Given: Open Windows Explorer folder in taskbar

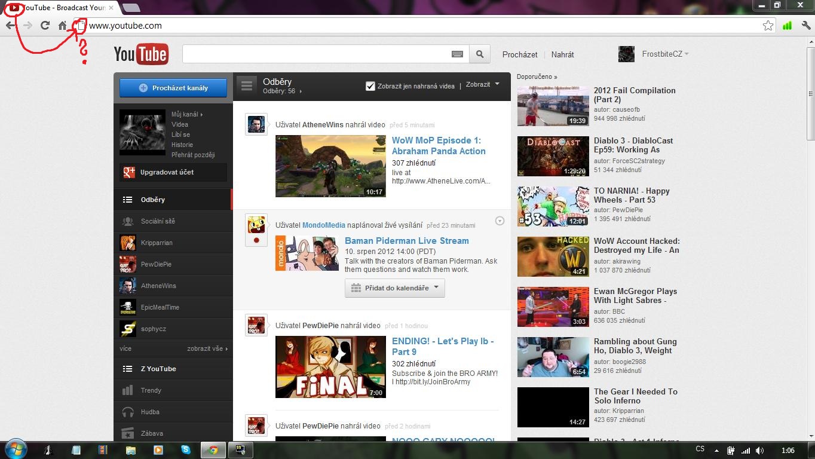Looking at the screenshot, I should pos(131,450).
